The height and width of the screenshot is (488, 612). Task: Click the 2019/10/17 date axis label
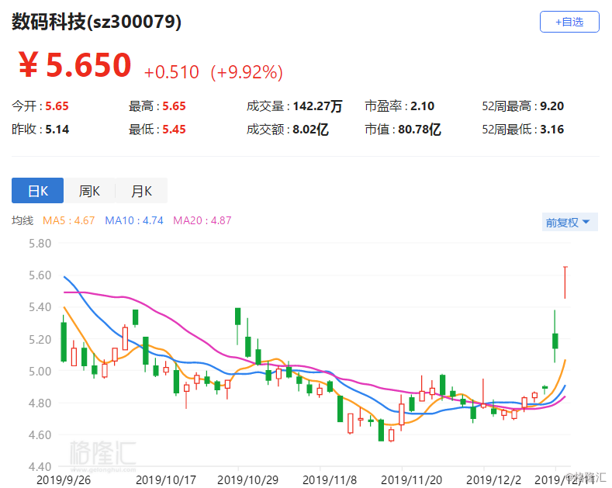166,479
